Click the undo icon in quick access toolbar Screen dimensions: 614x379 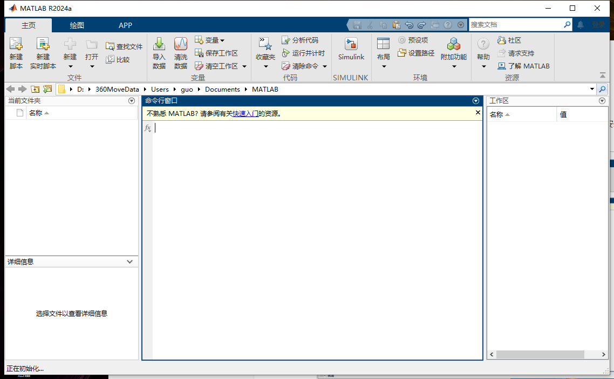pyautogui.click(x=409, y=25)
